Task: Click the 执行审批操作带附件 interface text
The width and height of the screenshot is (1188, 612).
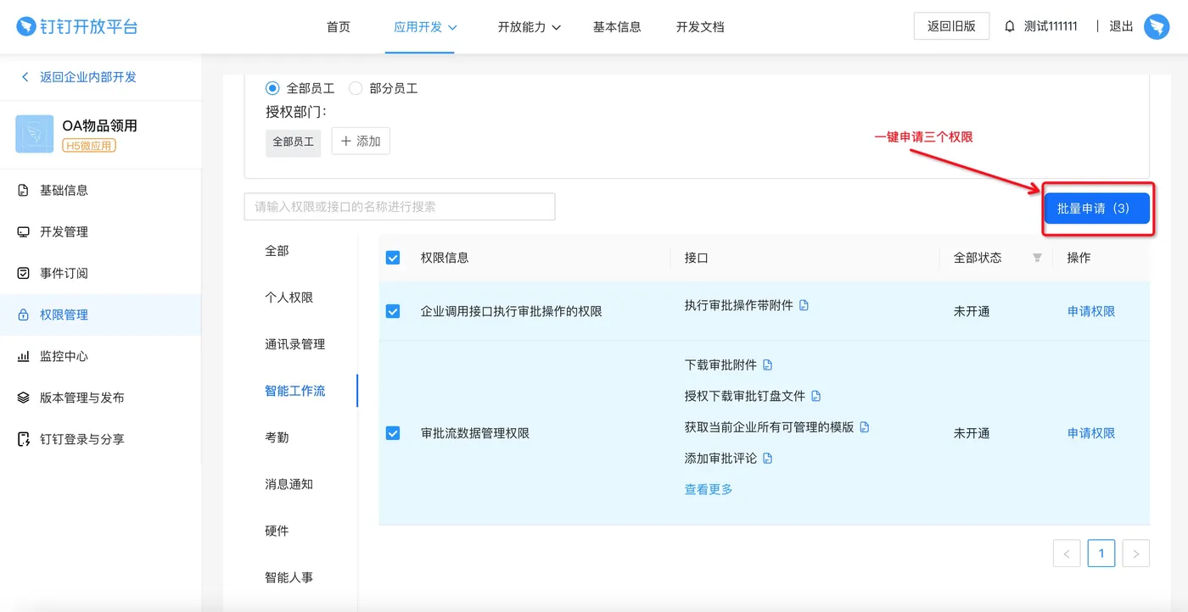Action: click(x=739, y=305)
